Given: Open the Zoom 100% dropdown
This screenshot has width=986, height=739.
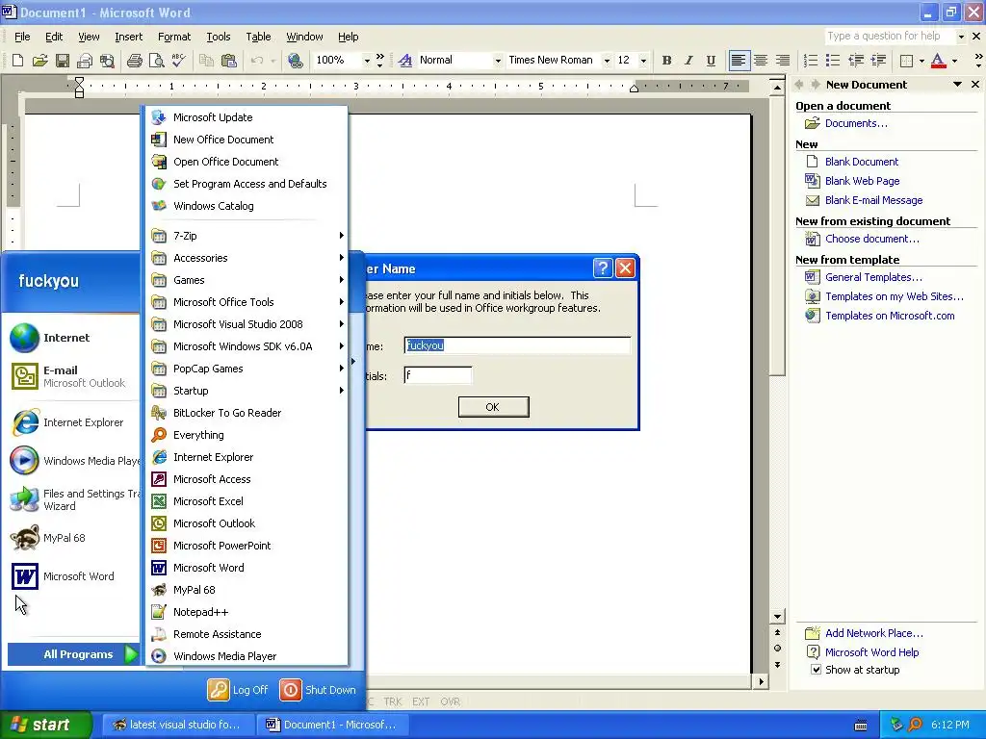Looking at the screenshot, I should click(x=367, y=61).
